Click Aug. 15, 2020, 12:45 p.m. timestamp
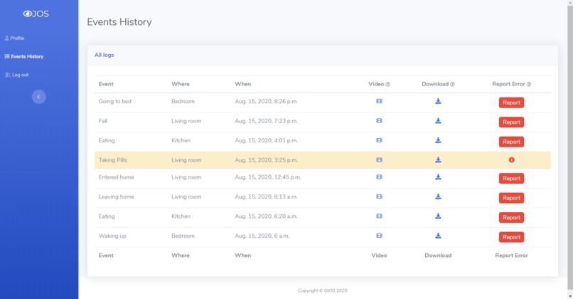The height and width of the screenshot is (299, 573). (x=268, y=177)
